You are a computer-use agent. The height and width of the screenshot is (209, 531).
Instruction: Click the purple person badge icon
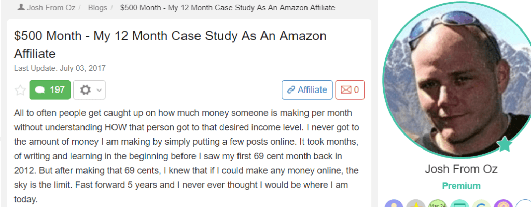click(x=394, y=205)
